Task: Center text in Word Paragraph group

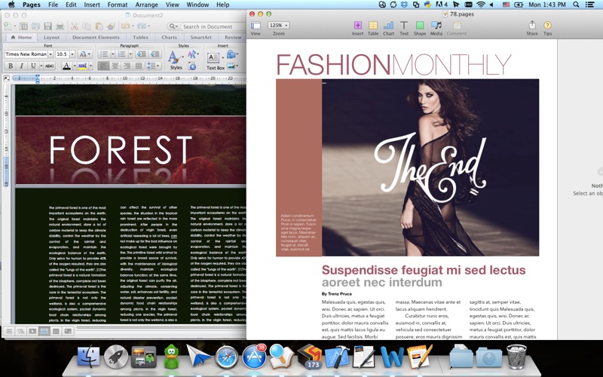Action: pyautogui.click(x=115, y=66)
